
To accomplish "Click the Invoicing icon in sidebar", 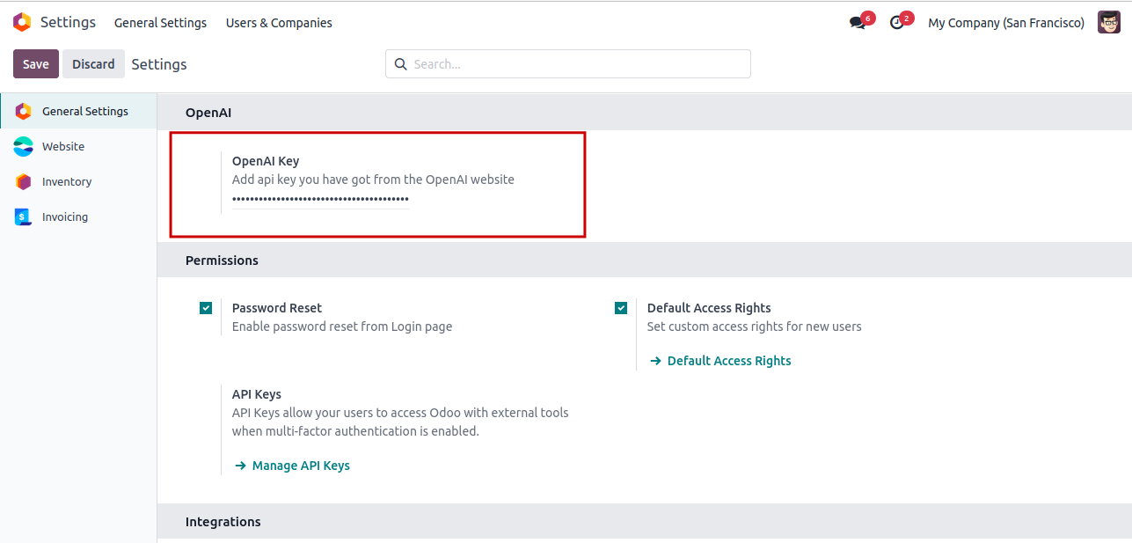I will coord(24,217).
